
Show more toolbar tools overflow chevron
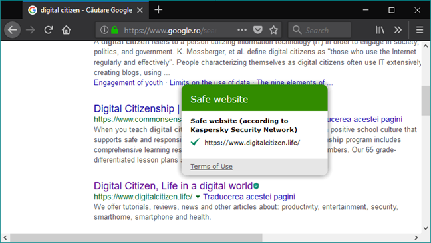[398, 30]
